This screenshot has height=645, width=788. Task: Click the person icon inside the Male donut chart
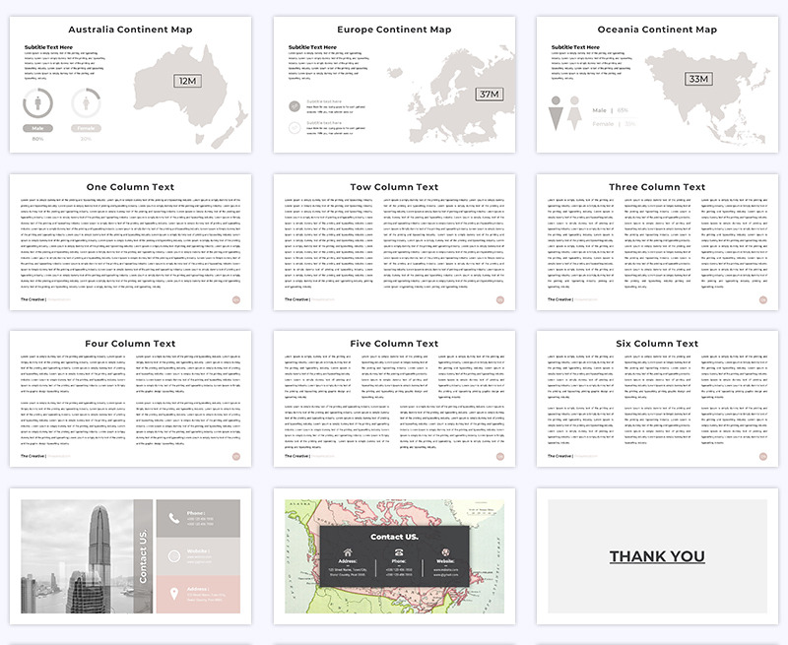pos(38,102)
